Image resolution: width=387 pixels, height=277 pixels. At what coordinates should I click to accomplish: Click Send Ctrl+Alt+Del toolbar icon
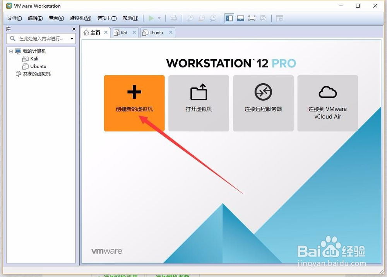tap(174, 18)
